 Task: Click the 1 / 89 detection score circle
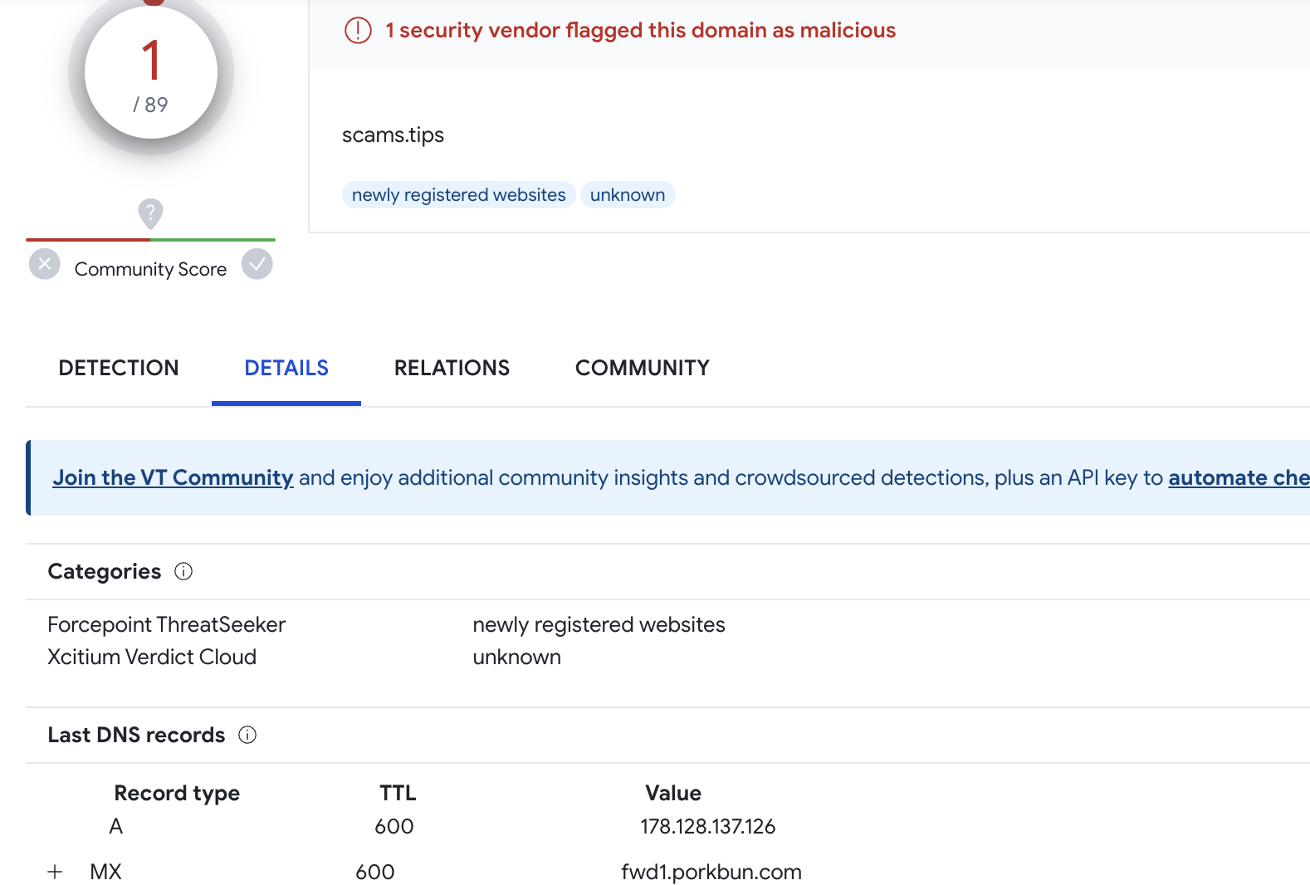pyautogui.click(x=151, y=73)
